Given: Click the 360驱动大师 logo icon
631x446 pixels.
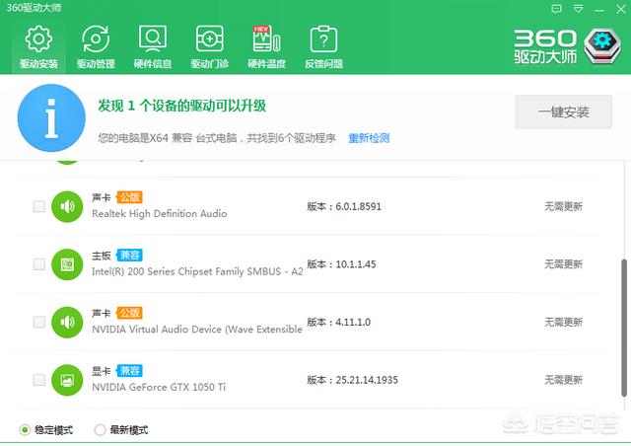Looking at the screenshot, I should [x=602, y=46].
